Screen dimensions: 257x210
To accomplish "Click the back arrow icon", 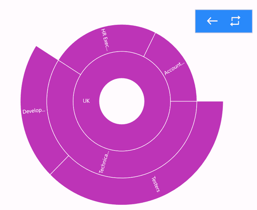I will coord(212,21).
